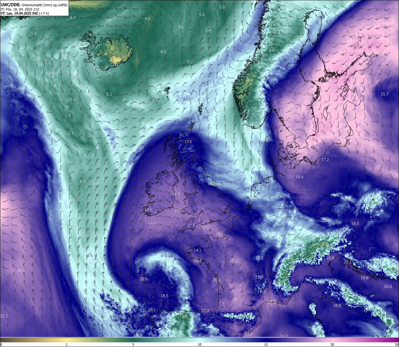Click the 4.0 value over Scandinavia
The height and width of the screenshot is (347, 399).
click(272, 50)
